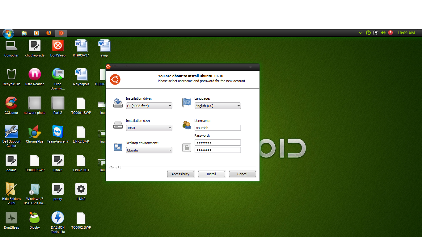The height and width of the screenshot is (237, 422).
Task: Cancel the Ubuntu installer
Action: [x=242, y=174]
